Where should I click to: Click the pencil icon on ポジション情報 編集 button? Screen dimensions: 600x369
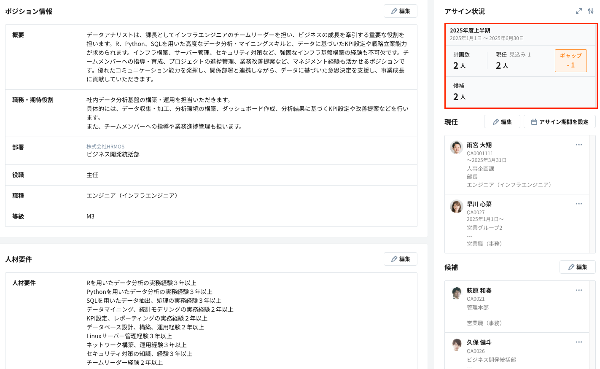click(395, 11)
